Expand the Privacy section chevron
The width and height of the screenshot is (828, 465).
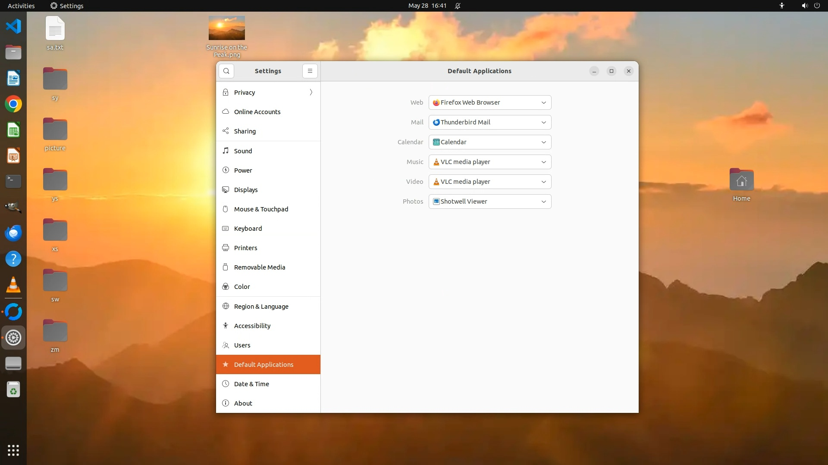[x=311, y=93]
